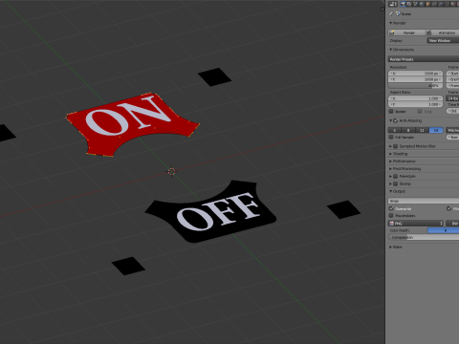Open the Modifiers wrench tab icon
Viewport: 459px width, 344px height.
click(x=441, y=4)
